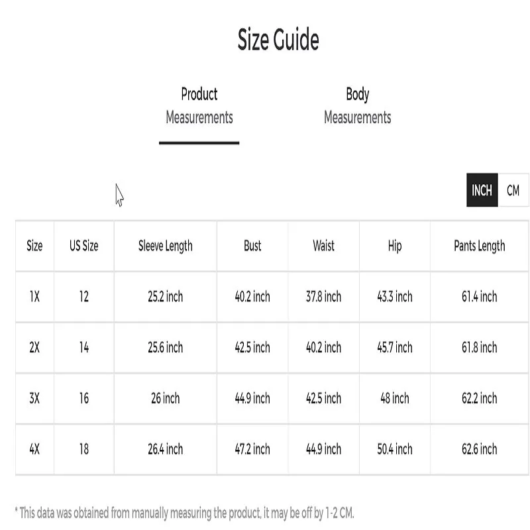
Task: Open the Body Measurements tab
Action: (x=357, y=106)
